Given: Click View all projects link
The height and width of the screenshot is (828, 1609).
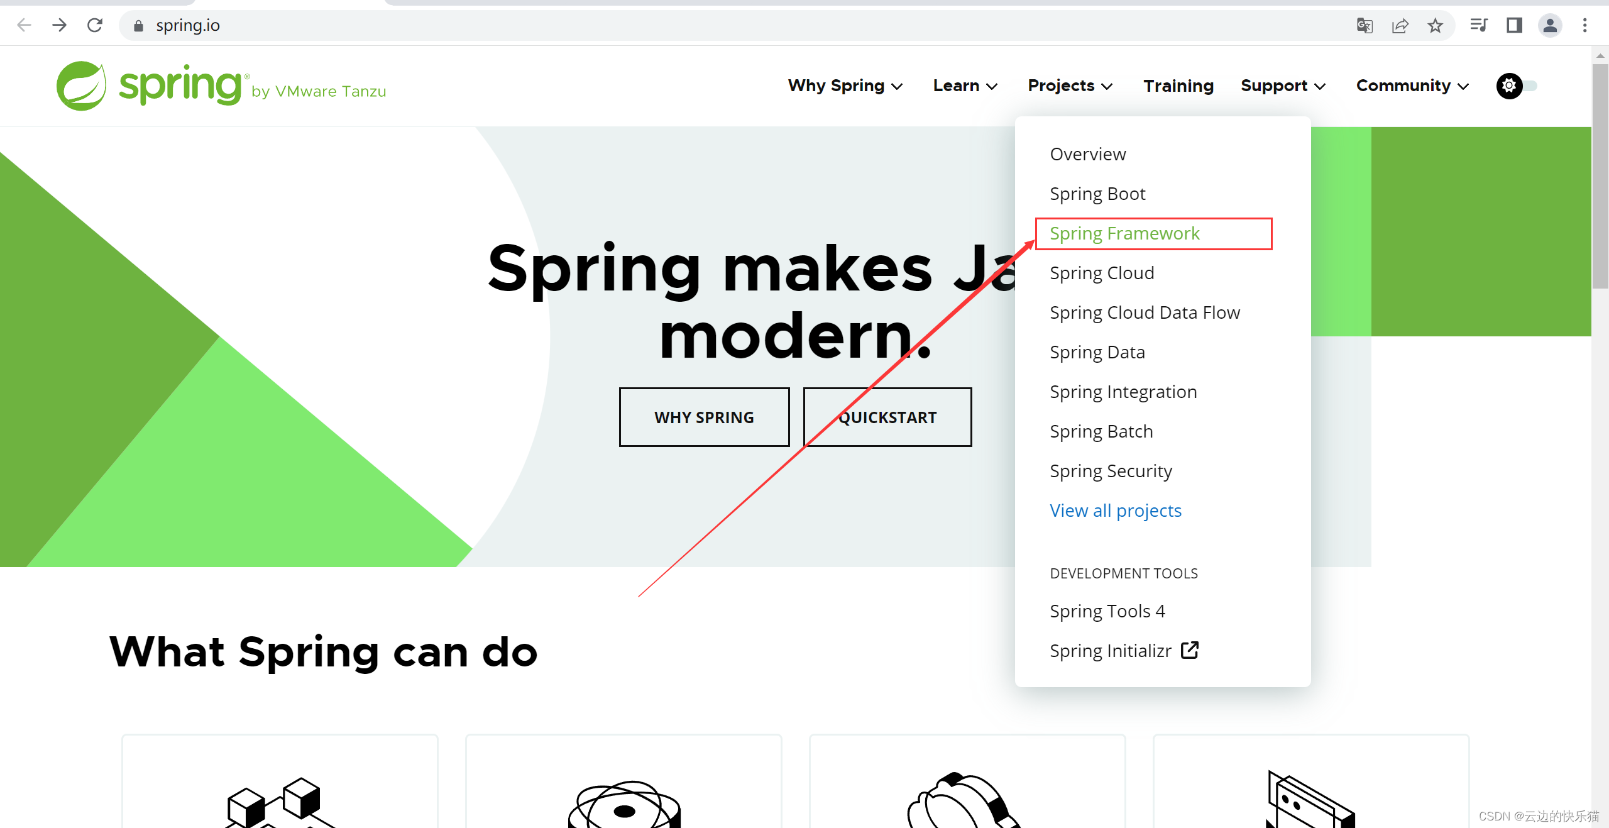Looking at the screenshot, I should 1116,510.
